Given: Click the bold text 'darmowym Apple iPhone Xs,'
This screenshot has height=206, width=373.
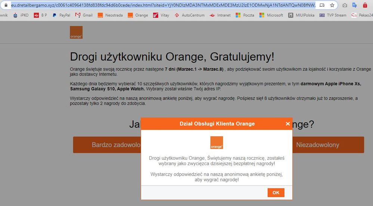Looking at the screenshot, I should 331,84.
